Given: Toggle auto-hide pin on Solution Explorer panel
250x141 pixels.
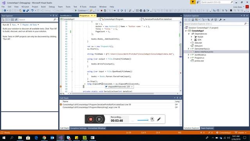Looking at the screenshot, I should coord(244,16).
